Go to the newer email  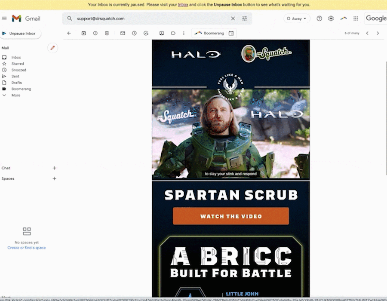pyautogui.click(x=367, y=33)
